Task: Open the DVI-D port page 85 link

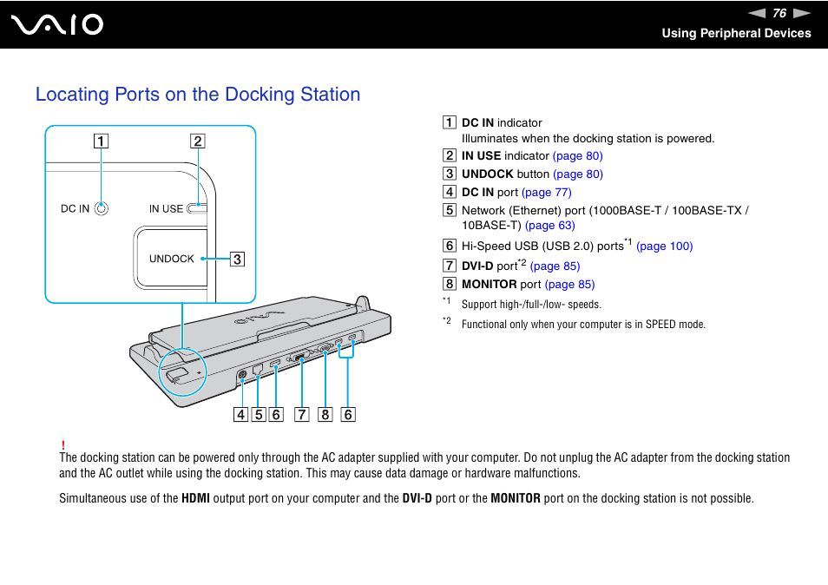Action: 555,266
